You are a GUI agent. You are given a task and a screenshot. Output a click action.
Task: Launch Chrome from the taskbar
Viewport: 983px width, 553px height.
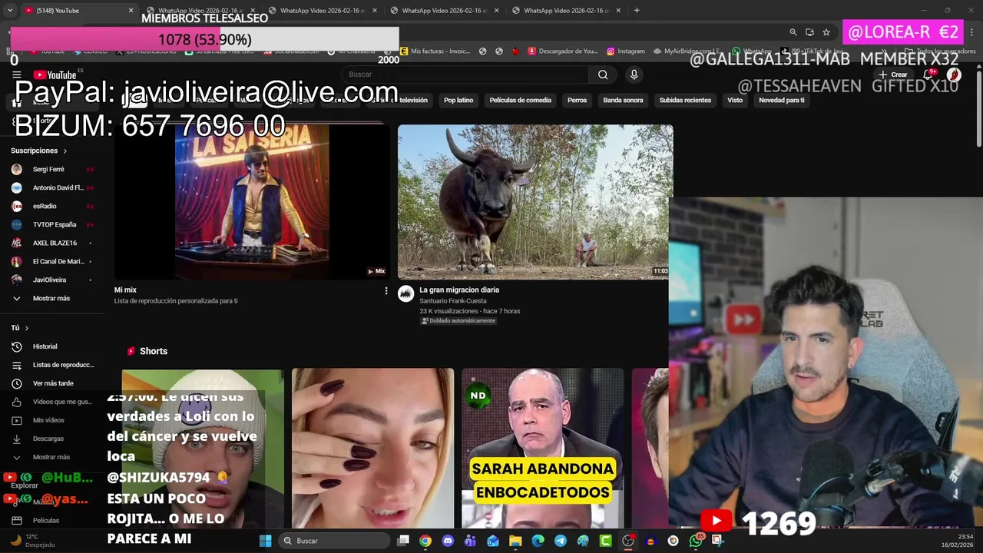pos(425,541)
